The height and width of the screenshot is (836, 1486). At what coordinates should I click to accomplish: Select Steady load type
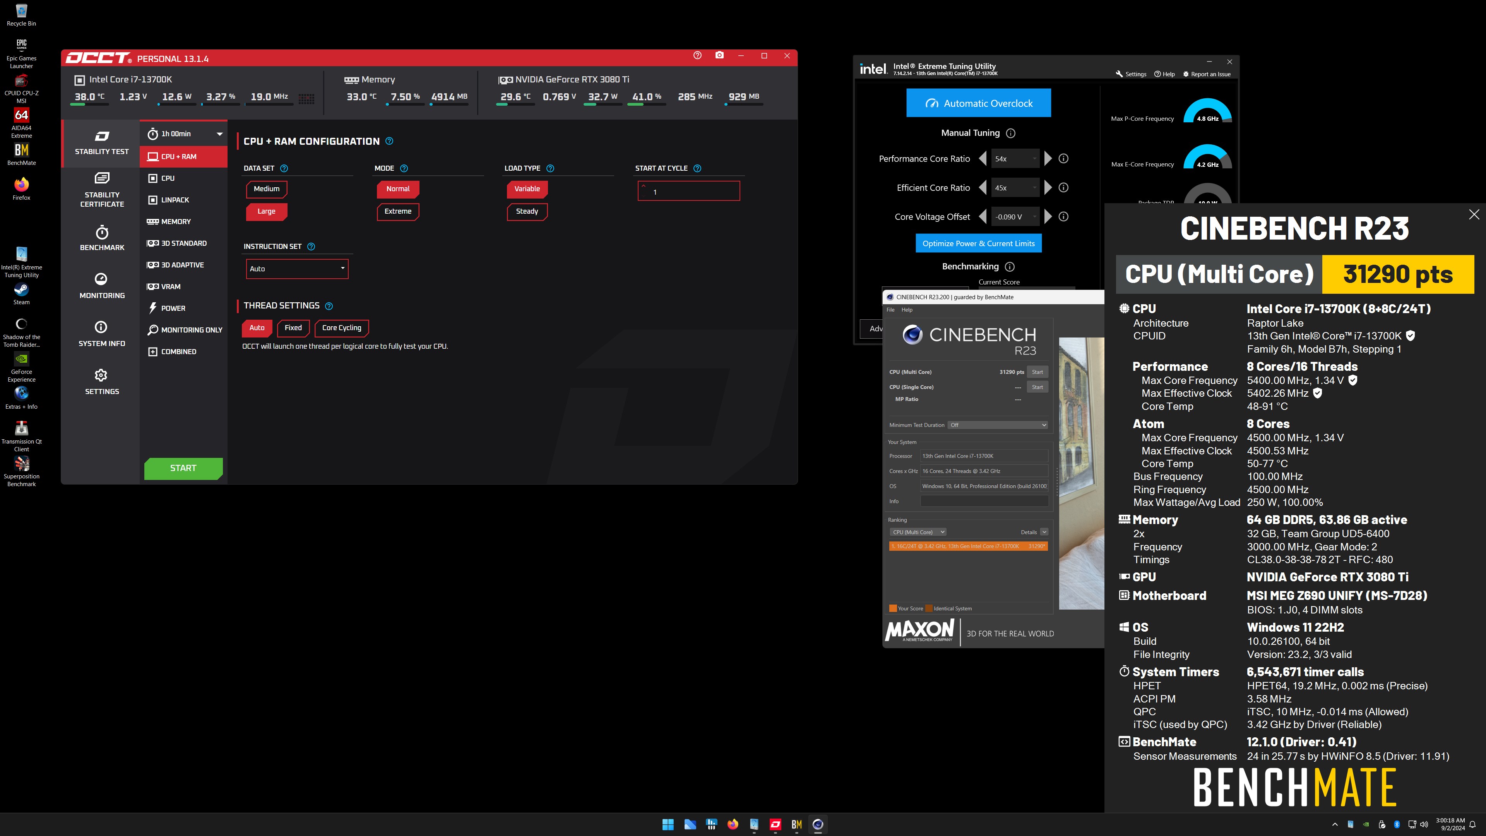(527, 211)
